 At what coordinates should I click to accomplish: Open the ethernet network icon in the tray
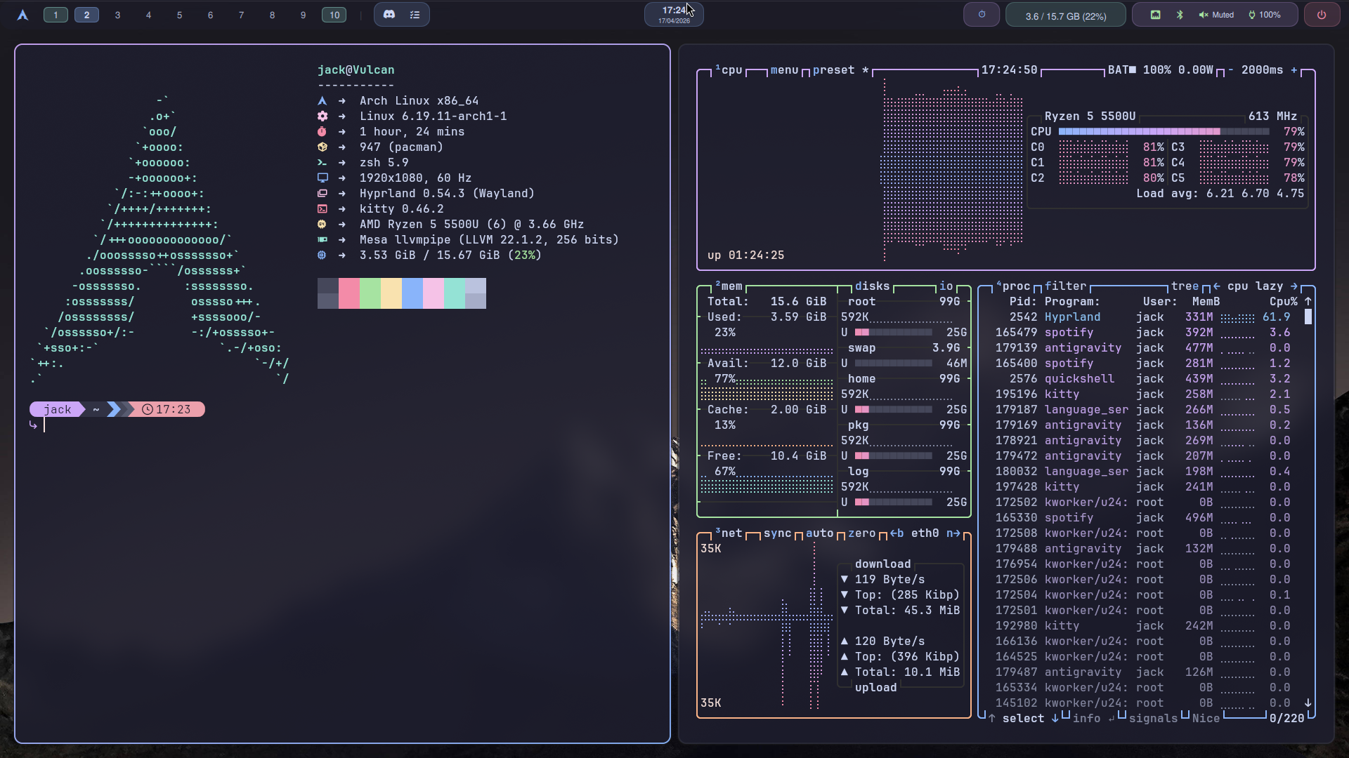pos(1155,15)
